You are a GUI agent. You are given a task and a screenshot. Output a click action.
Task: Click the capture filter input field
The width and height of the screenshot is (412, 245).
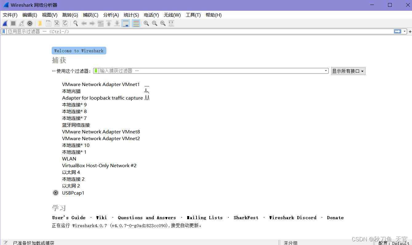click(212, 71)
